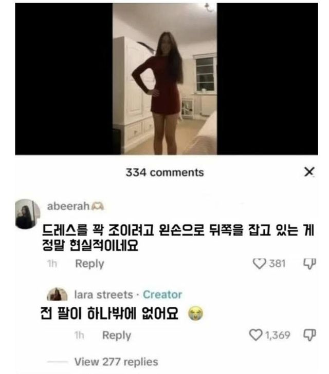Click the crying emoji in the creator's reply
329x374 pixels.
pyautogui.click(x=195, y=313)
